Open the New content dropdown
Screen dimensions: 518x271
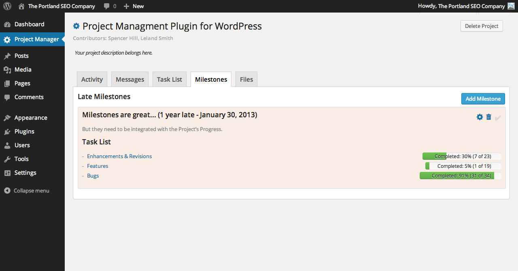pyautogui.click(x=134, y=6)
